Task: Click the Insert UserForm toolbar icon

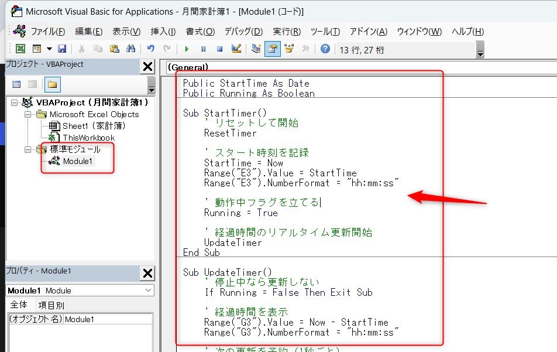Action: [37, 49]
